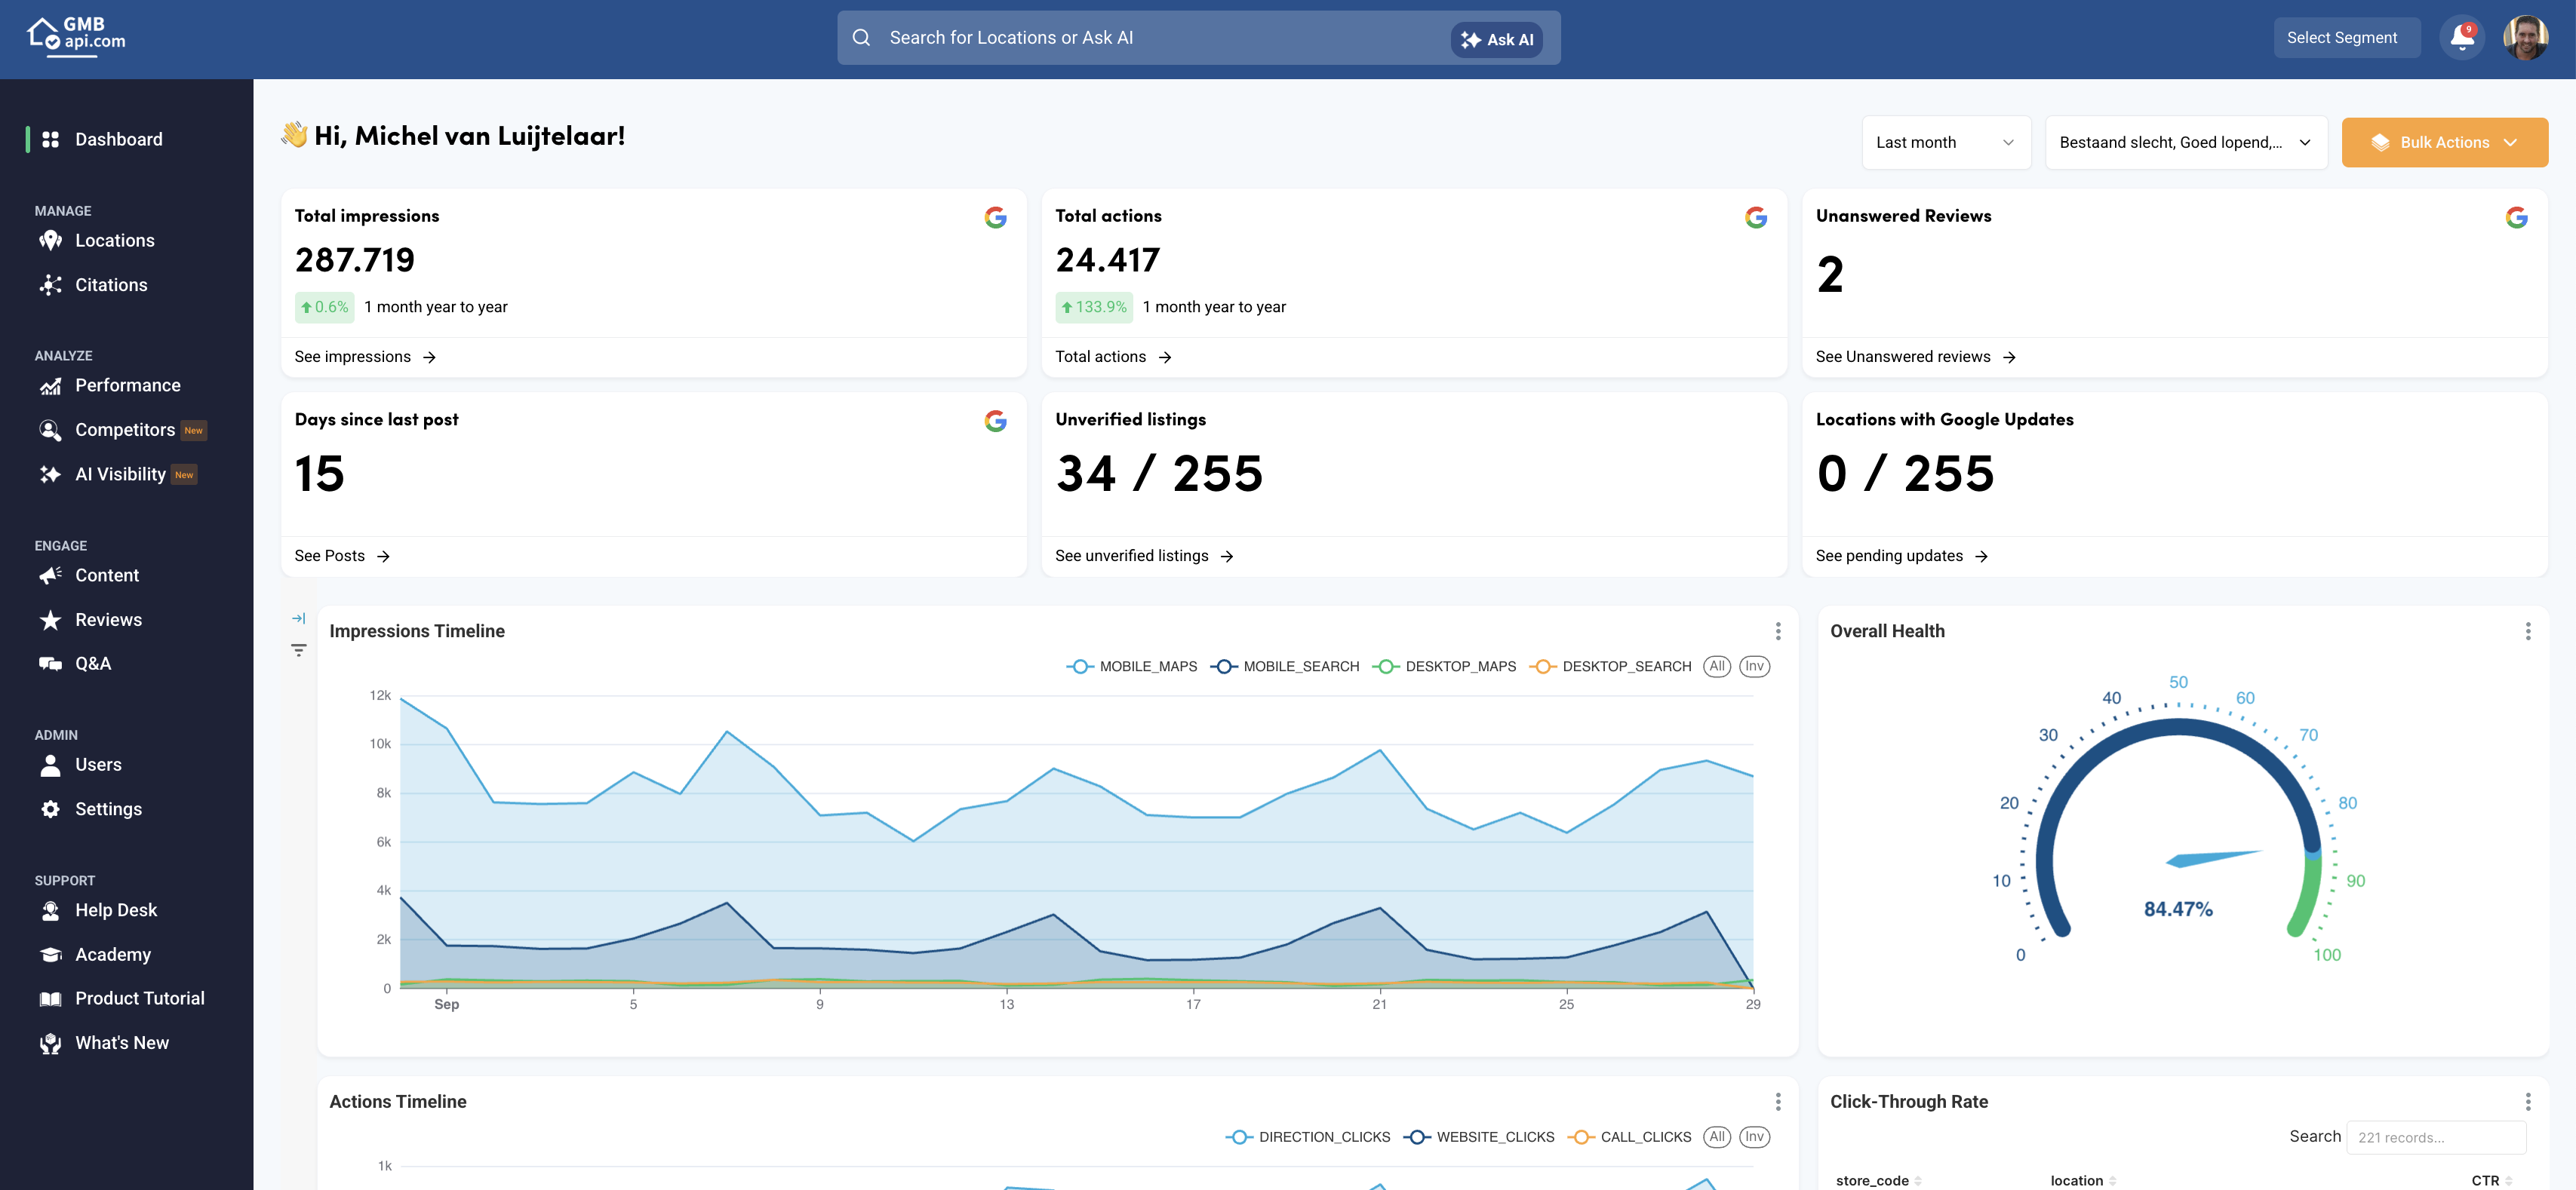This screenshot has height=1190, width=2576.
Task: Open Impressions Timeline three-dot menu
Action: pos(1777,631)
